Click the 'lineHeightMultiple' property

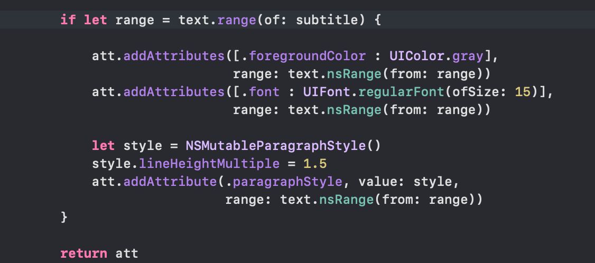209,164
